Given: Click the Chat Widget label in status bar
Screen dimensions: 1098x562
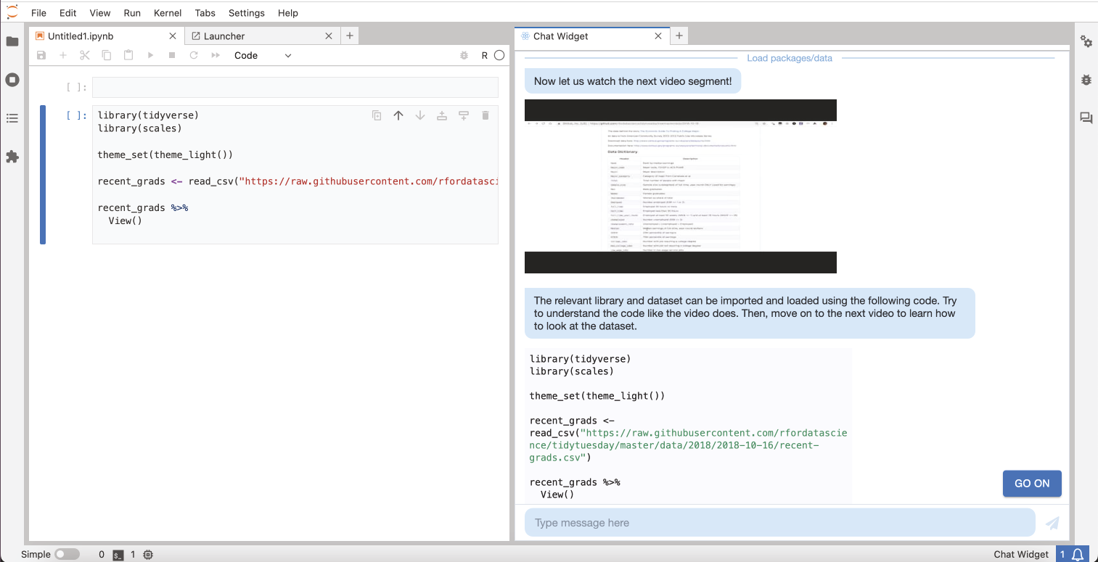Looking at the screenshot, I should tap(1021, 555).
